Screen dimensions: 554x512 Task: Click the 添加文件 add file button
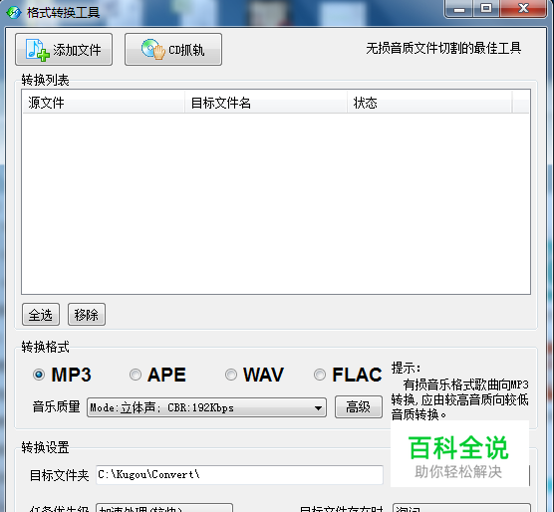[x=64, y=50]
